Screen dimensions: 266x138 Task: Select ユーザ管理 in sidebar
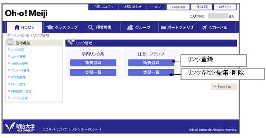coord(18,57)
